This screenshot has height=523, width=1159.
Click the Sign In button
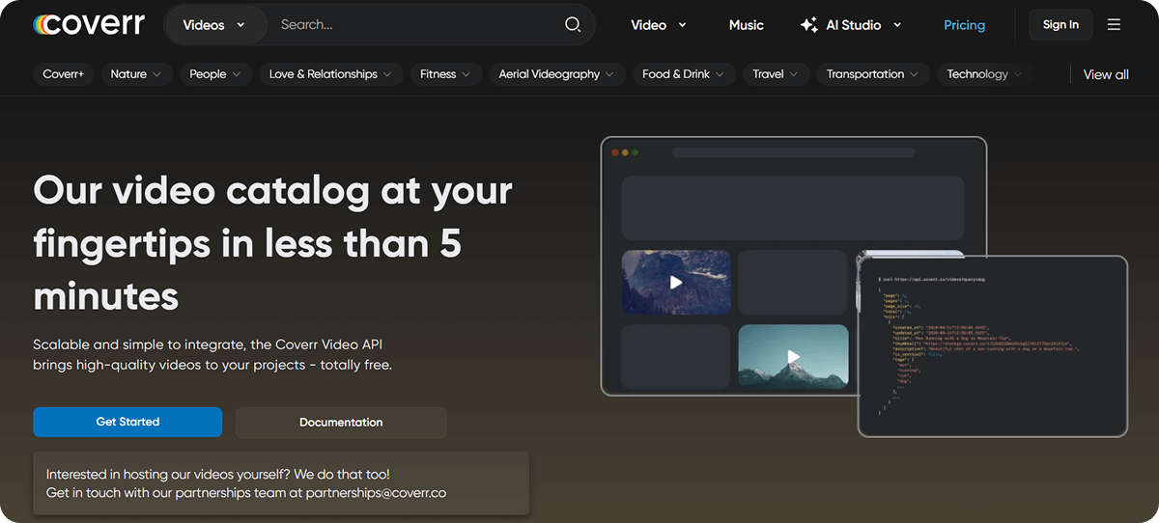[1060, 25]
